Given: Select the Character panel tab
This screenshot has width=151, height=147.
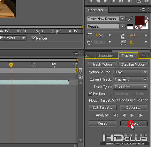Looking at the screenshot, I should coord(96,10).
